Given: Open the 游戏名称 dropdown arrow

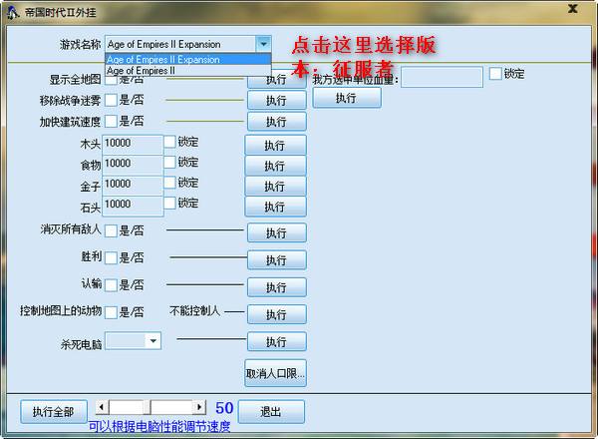Looking at the screenshot, I should (x=263, y=44).
